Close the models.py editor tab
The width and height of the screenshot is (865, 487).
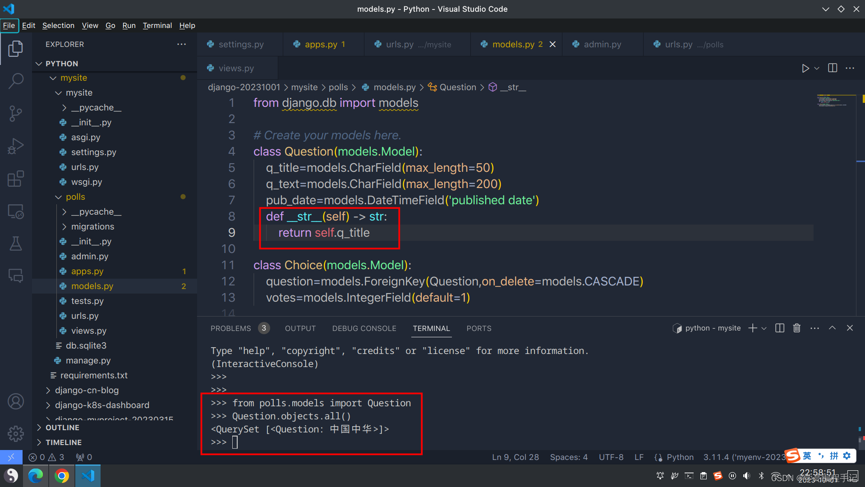coord(552,44)
